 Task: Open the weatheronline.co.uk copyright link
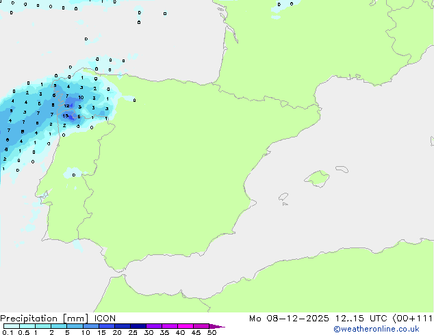coord(376,329)
